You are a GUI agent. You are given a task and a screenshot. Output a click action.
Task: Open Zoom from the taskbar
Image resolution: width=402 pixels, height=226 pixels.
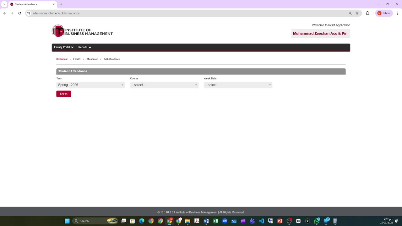click(x=225, y=221)
